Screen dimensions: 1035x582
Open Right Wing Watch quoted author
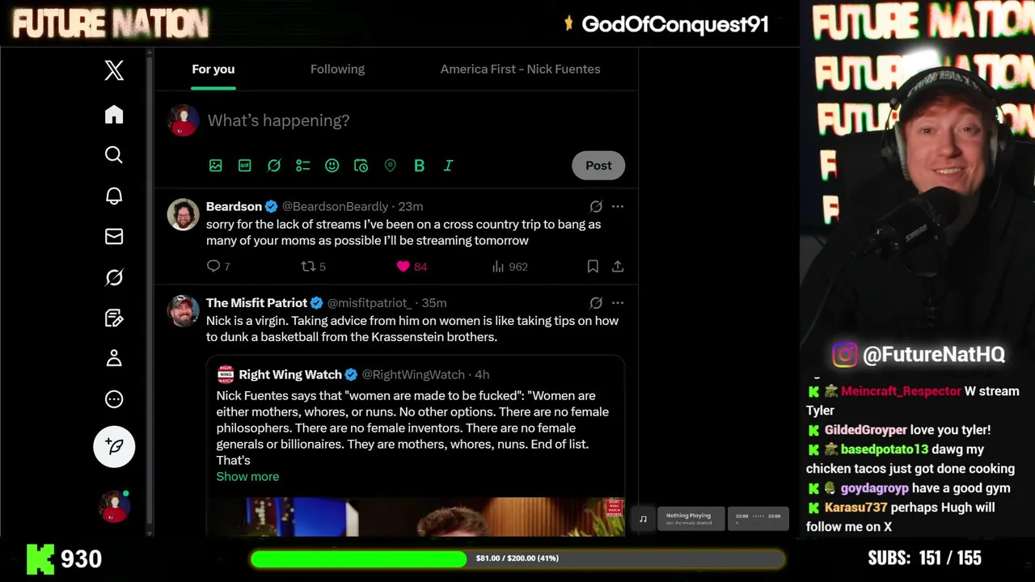tap(290, 374)
